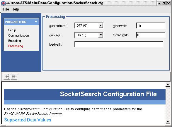This screenshot has width=172, height=127.
Task: Select the Setup parameter section
Action: click(x=12, y=30)
